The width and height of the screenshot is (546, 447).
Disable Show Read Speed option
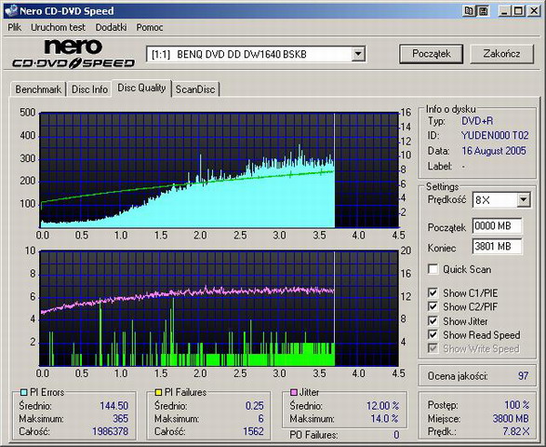(433, 334)
